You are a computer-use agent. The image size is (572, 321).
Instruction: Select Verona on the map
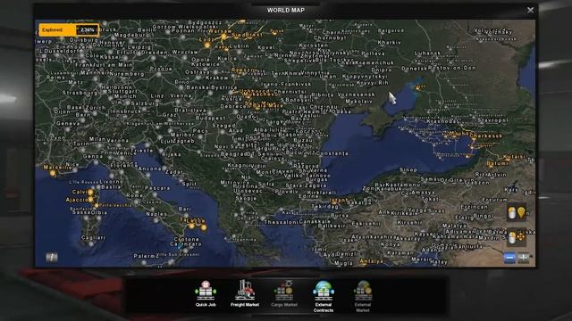pyautogui.click(x=117, y=140)
